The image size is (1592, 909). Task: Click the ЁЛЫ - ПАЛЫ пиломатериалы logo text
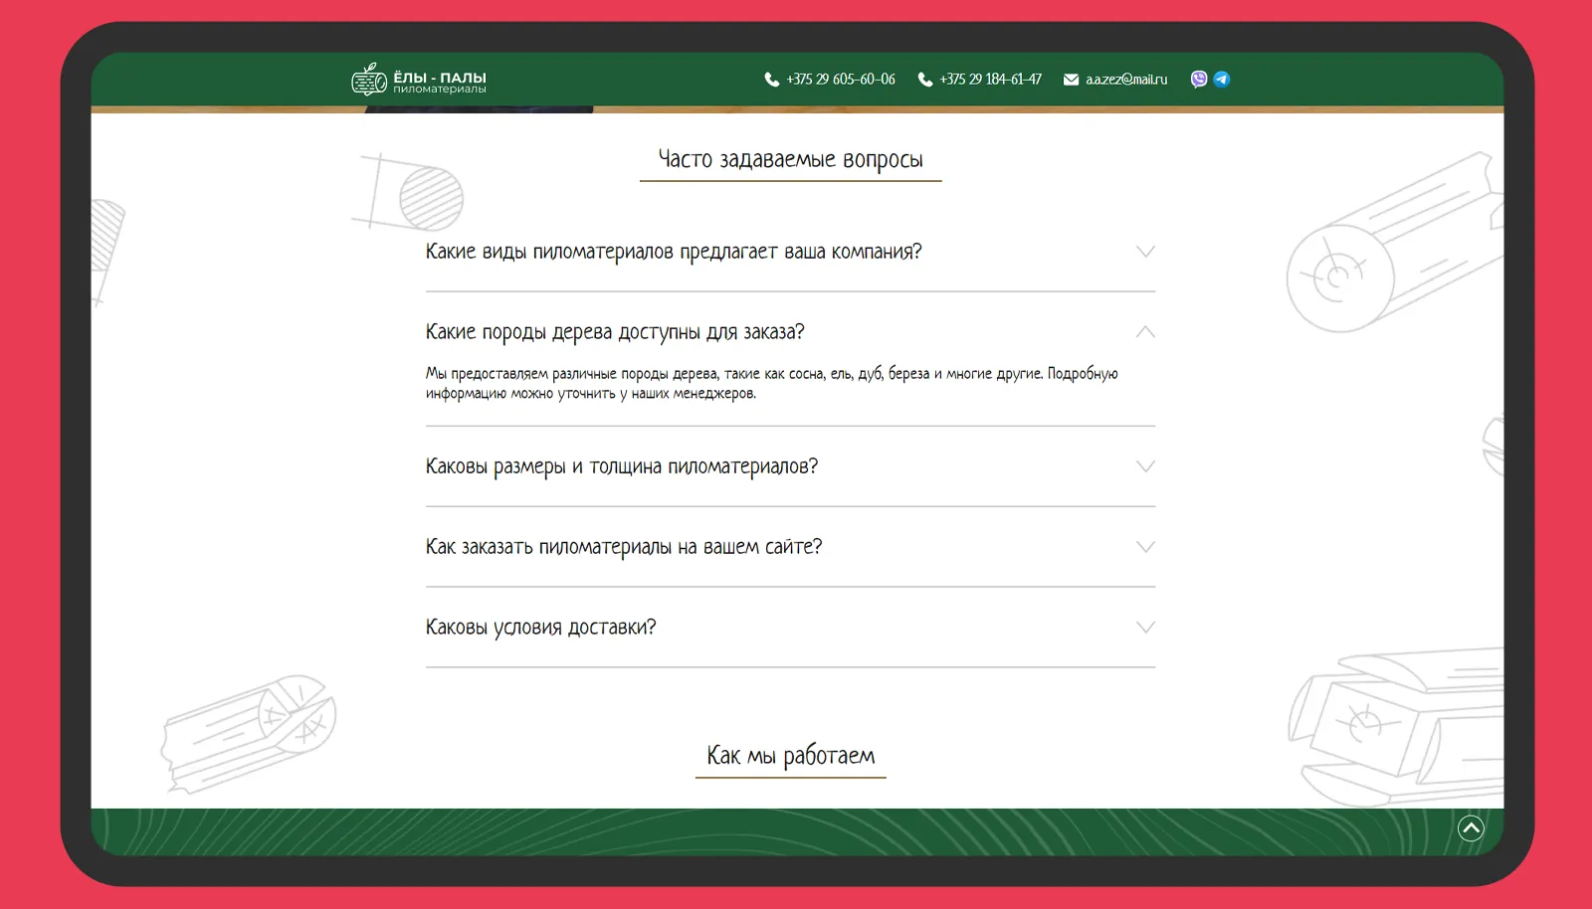[x=440, y=83]
